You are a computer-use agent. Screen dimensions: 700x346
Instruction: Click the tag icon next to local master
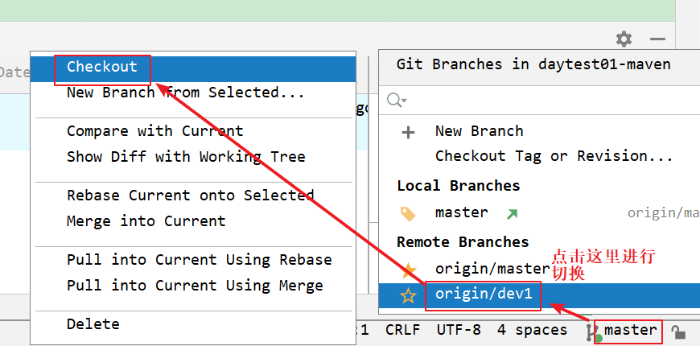(408, 213)
